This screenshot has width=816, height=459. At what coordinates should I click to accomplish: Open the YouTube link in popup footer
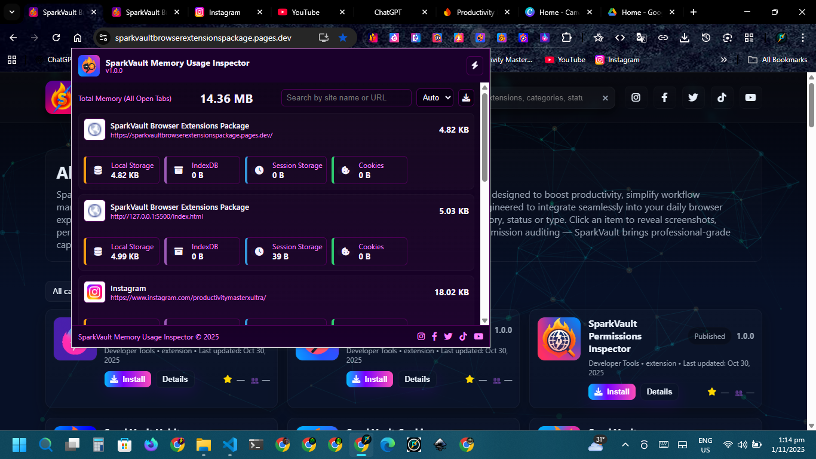478,336
